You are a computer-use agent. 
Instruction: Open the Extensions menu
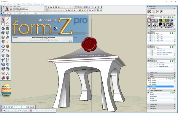[37, 4]
